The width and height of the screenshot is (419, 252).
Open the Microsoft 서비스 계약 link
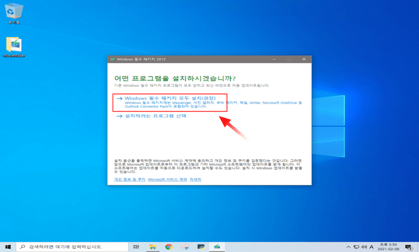click(167, 180)
